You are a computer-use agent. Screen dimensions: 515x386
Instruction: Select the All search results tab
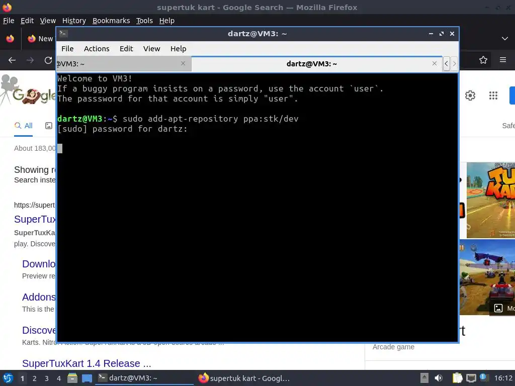click(x=23, y=126)
